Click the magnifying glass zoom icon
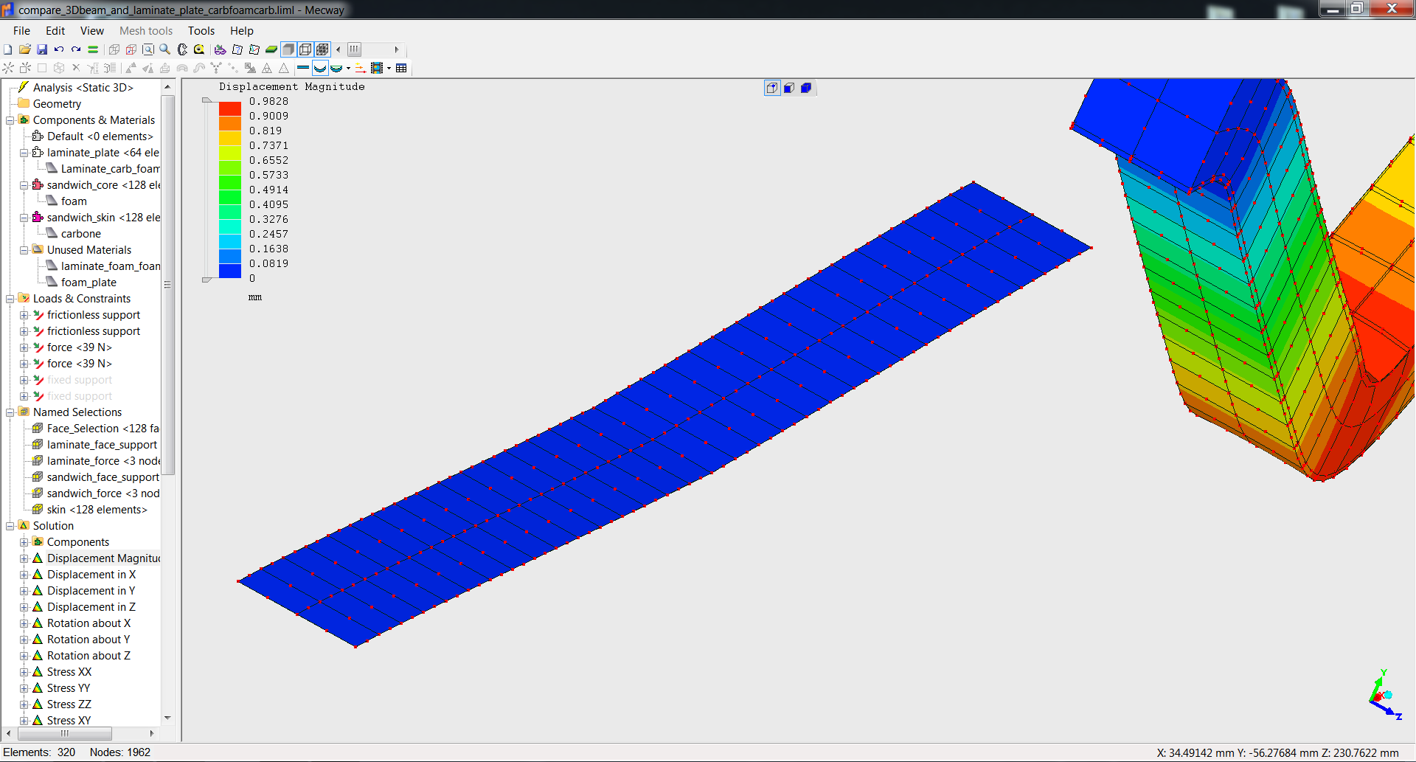Screen dimensions: 1416x762 pyautogui.click(x=165, y=49)
